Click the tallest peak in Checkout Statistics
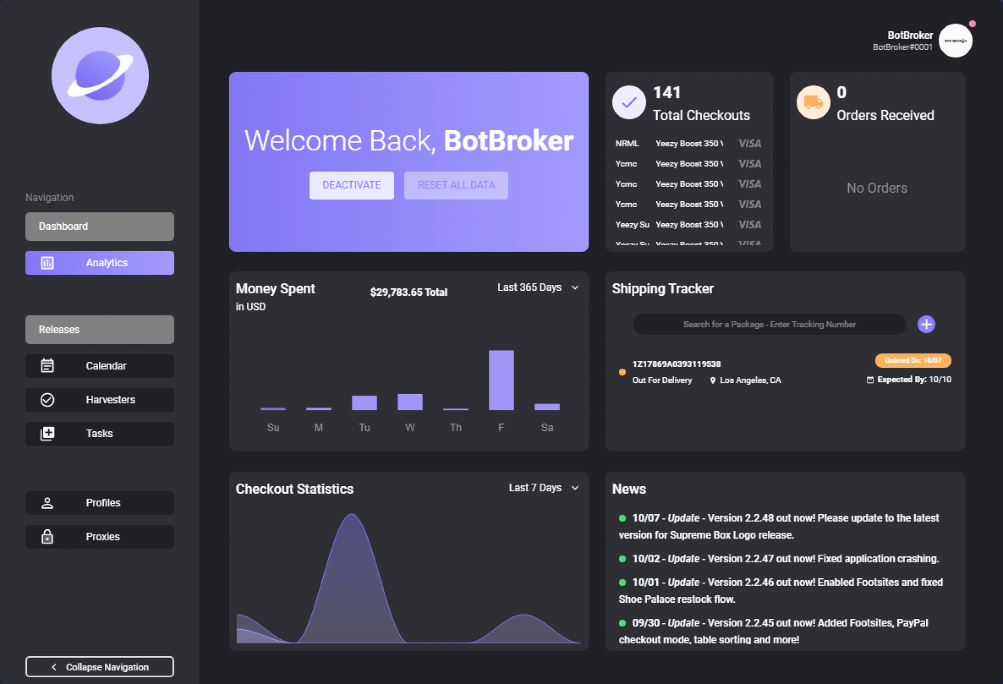1003x684 pixels. tap(352, 515)
